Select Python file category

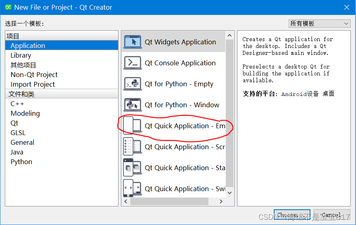(x=62, y=162)
